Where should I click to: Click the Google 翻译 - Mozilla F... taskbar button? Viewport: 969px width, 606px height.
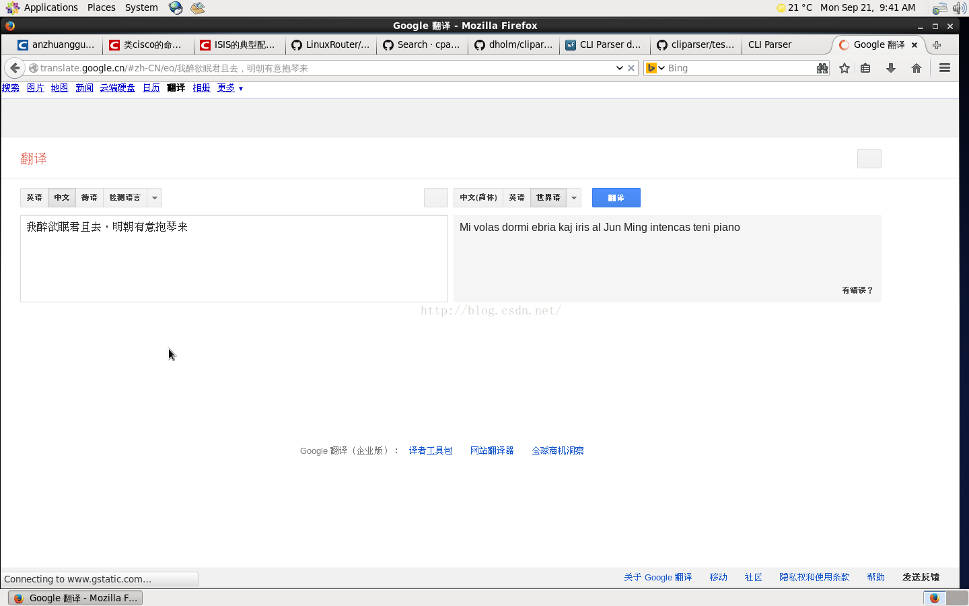coord(75,598)
